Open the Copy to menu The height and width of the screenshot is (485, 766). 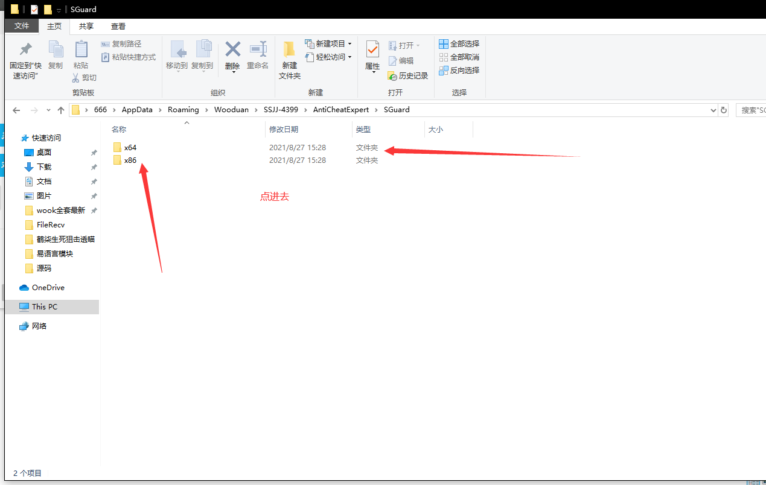pos(202,55)
